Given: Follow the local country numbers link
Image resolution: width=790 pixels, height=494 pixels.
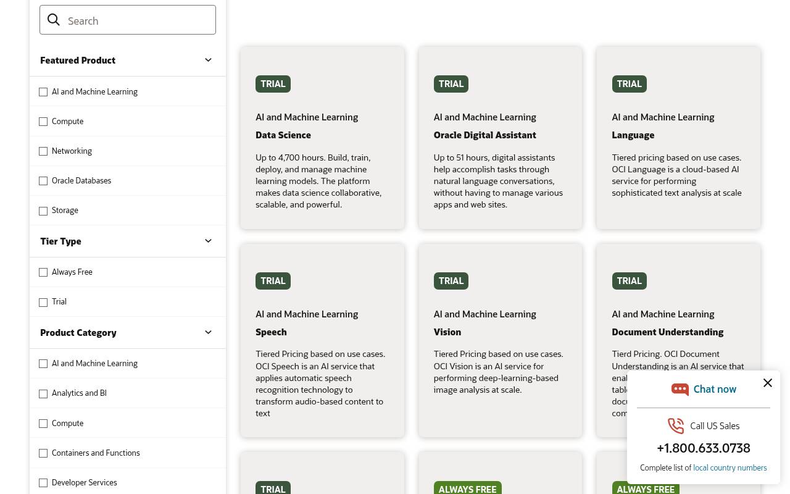Looking at the screenshot, I should (730, 467).
